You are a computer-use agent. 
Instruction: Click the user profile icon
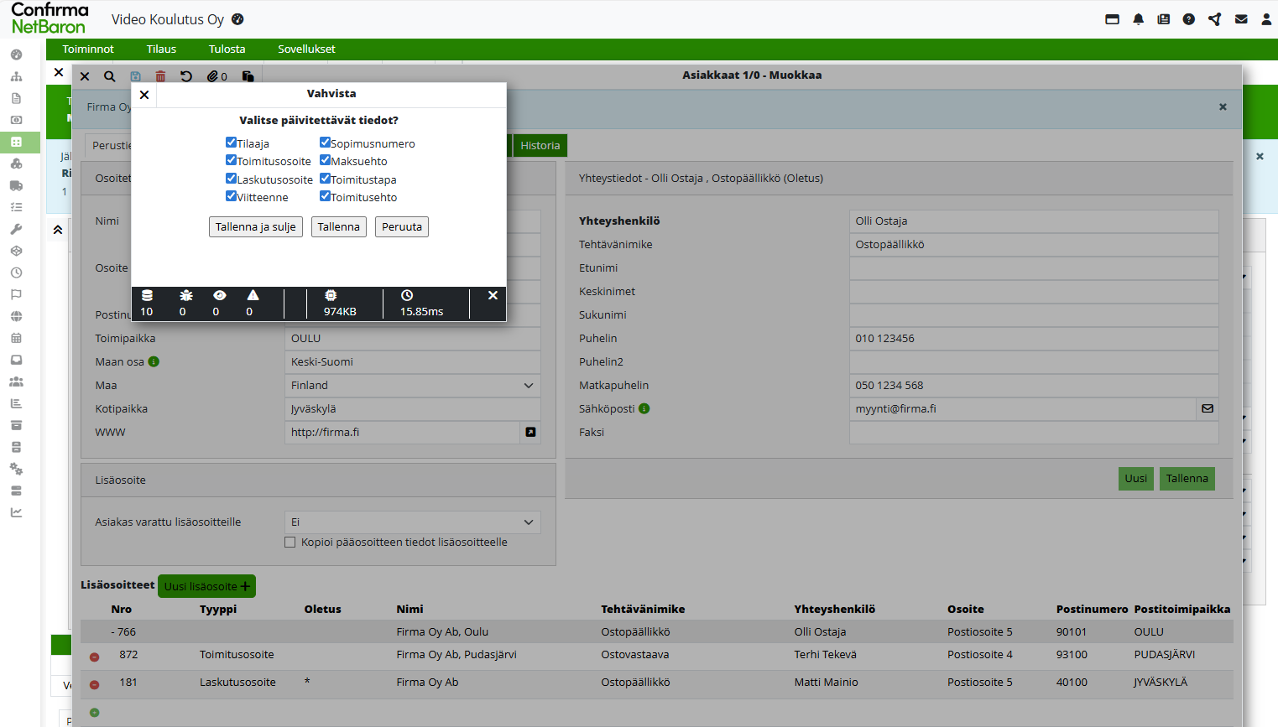(x=1266, y=19)
